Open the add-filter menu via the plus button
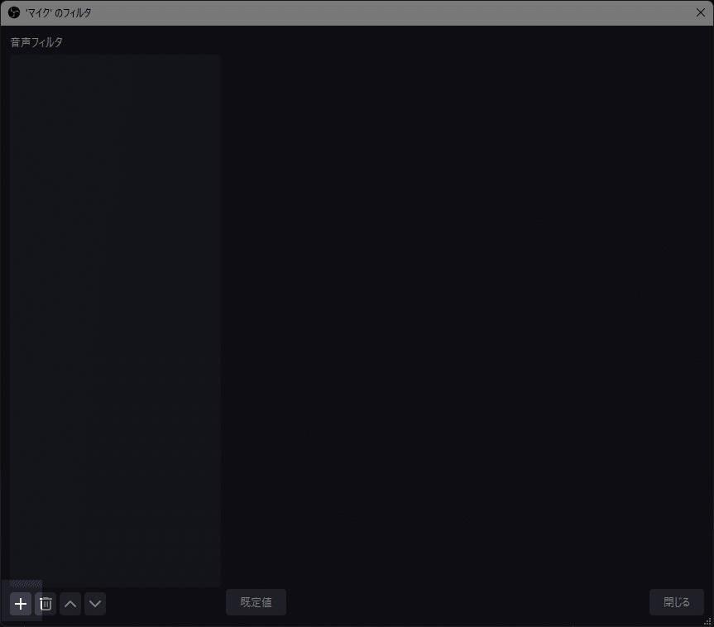 tap(20, 604)
